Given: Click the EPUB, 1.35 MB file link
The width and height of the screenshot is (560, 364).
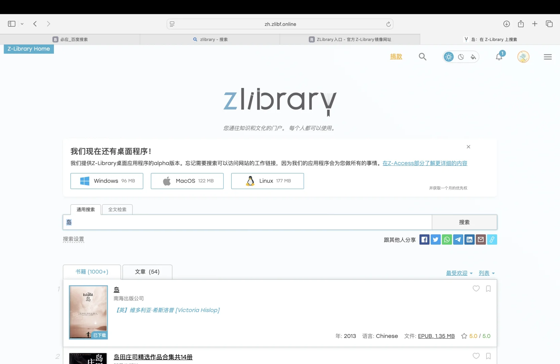Looking at the screenshot, I should (436, 336).
